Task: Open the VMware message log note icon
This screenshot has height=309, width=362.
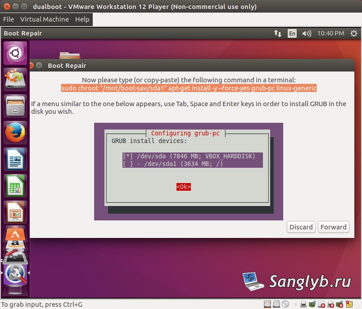Action: (x=349, y=304)
